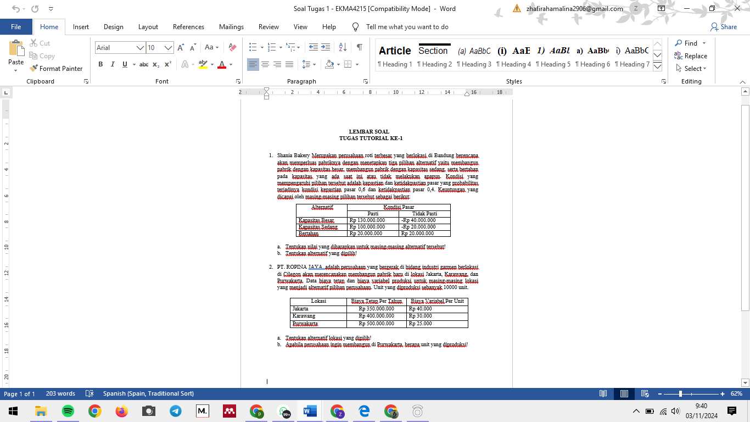Open Telegram from the taskbar
This screenshot has width=750, height=422.
(175, 411)
